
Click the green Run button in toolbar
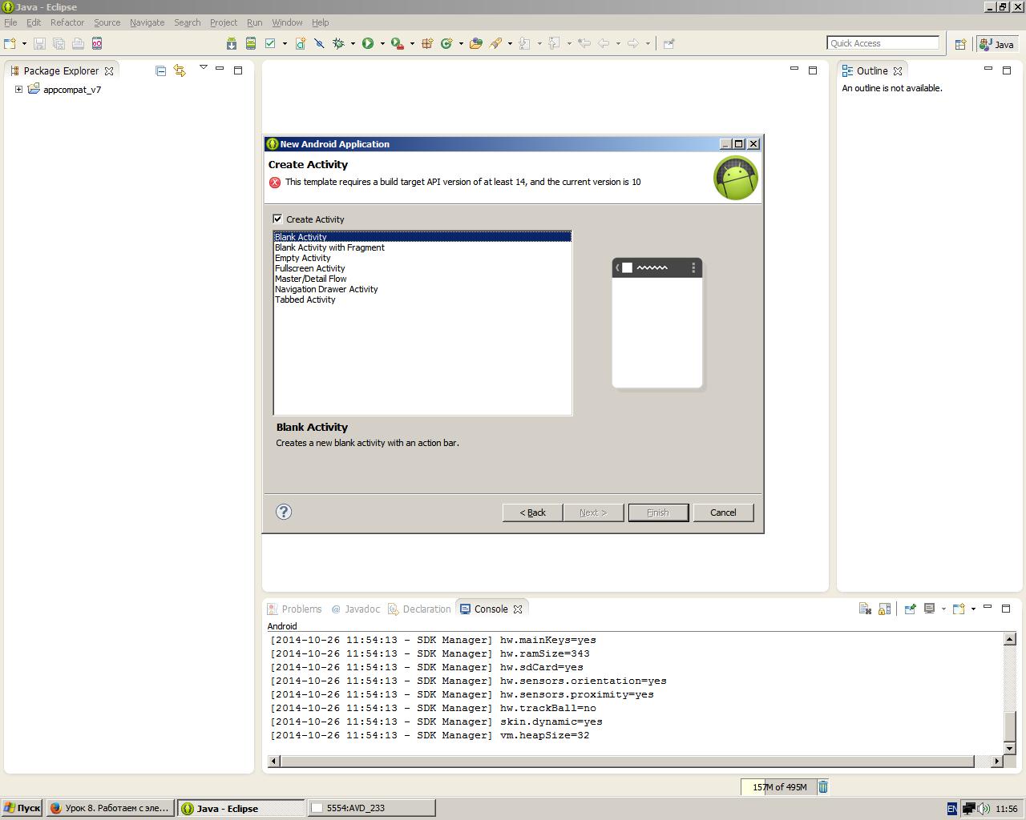tap(368, 43)
